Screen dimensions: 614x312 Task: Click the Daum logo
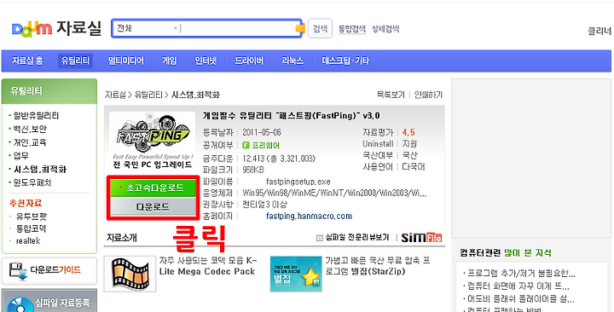point(32,29)
